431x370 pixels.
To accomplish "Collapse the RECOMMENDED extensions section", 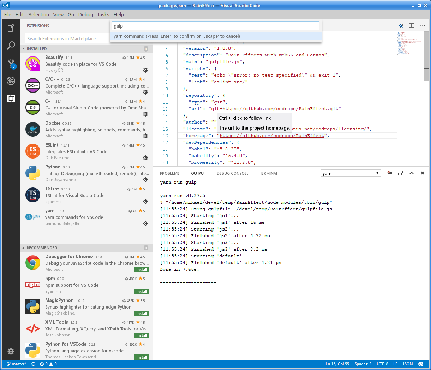I will click(24, 248).
